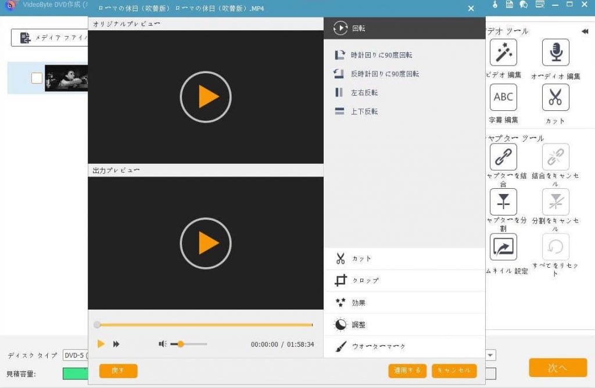The image size is (595, 388).
Task: Open the Video Edit magic wand tool
Action: pyautogui.click(x=503, y=53)
